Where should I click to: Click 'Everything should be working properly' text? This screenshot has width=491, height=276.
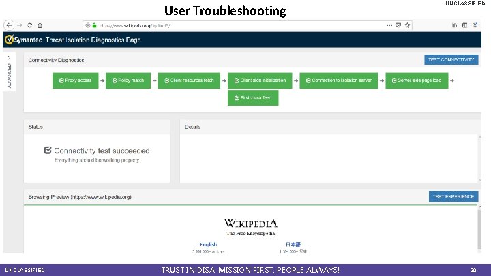(97, 160)
